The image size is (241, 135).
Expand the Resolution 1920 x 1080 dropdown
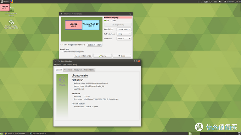tap(124, 29)
